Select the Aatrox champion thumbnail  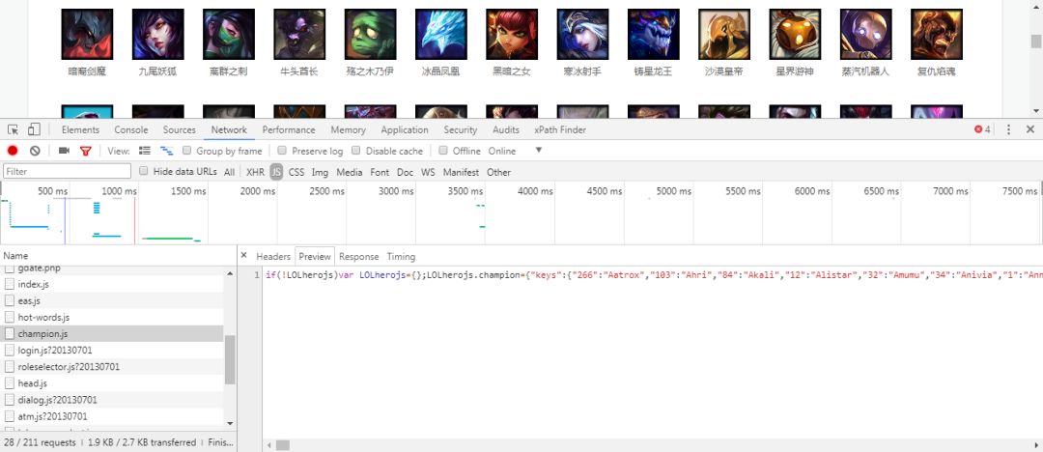click(x=87, y=34)
